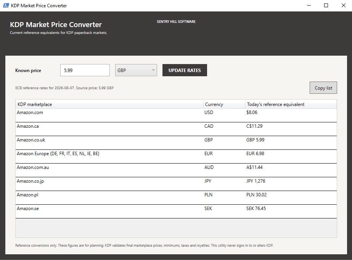Click the ECB reference rates status text
352x260 pixels.
[64, 88]
